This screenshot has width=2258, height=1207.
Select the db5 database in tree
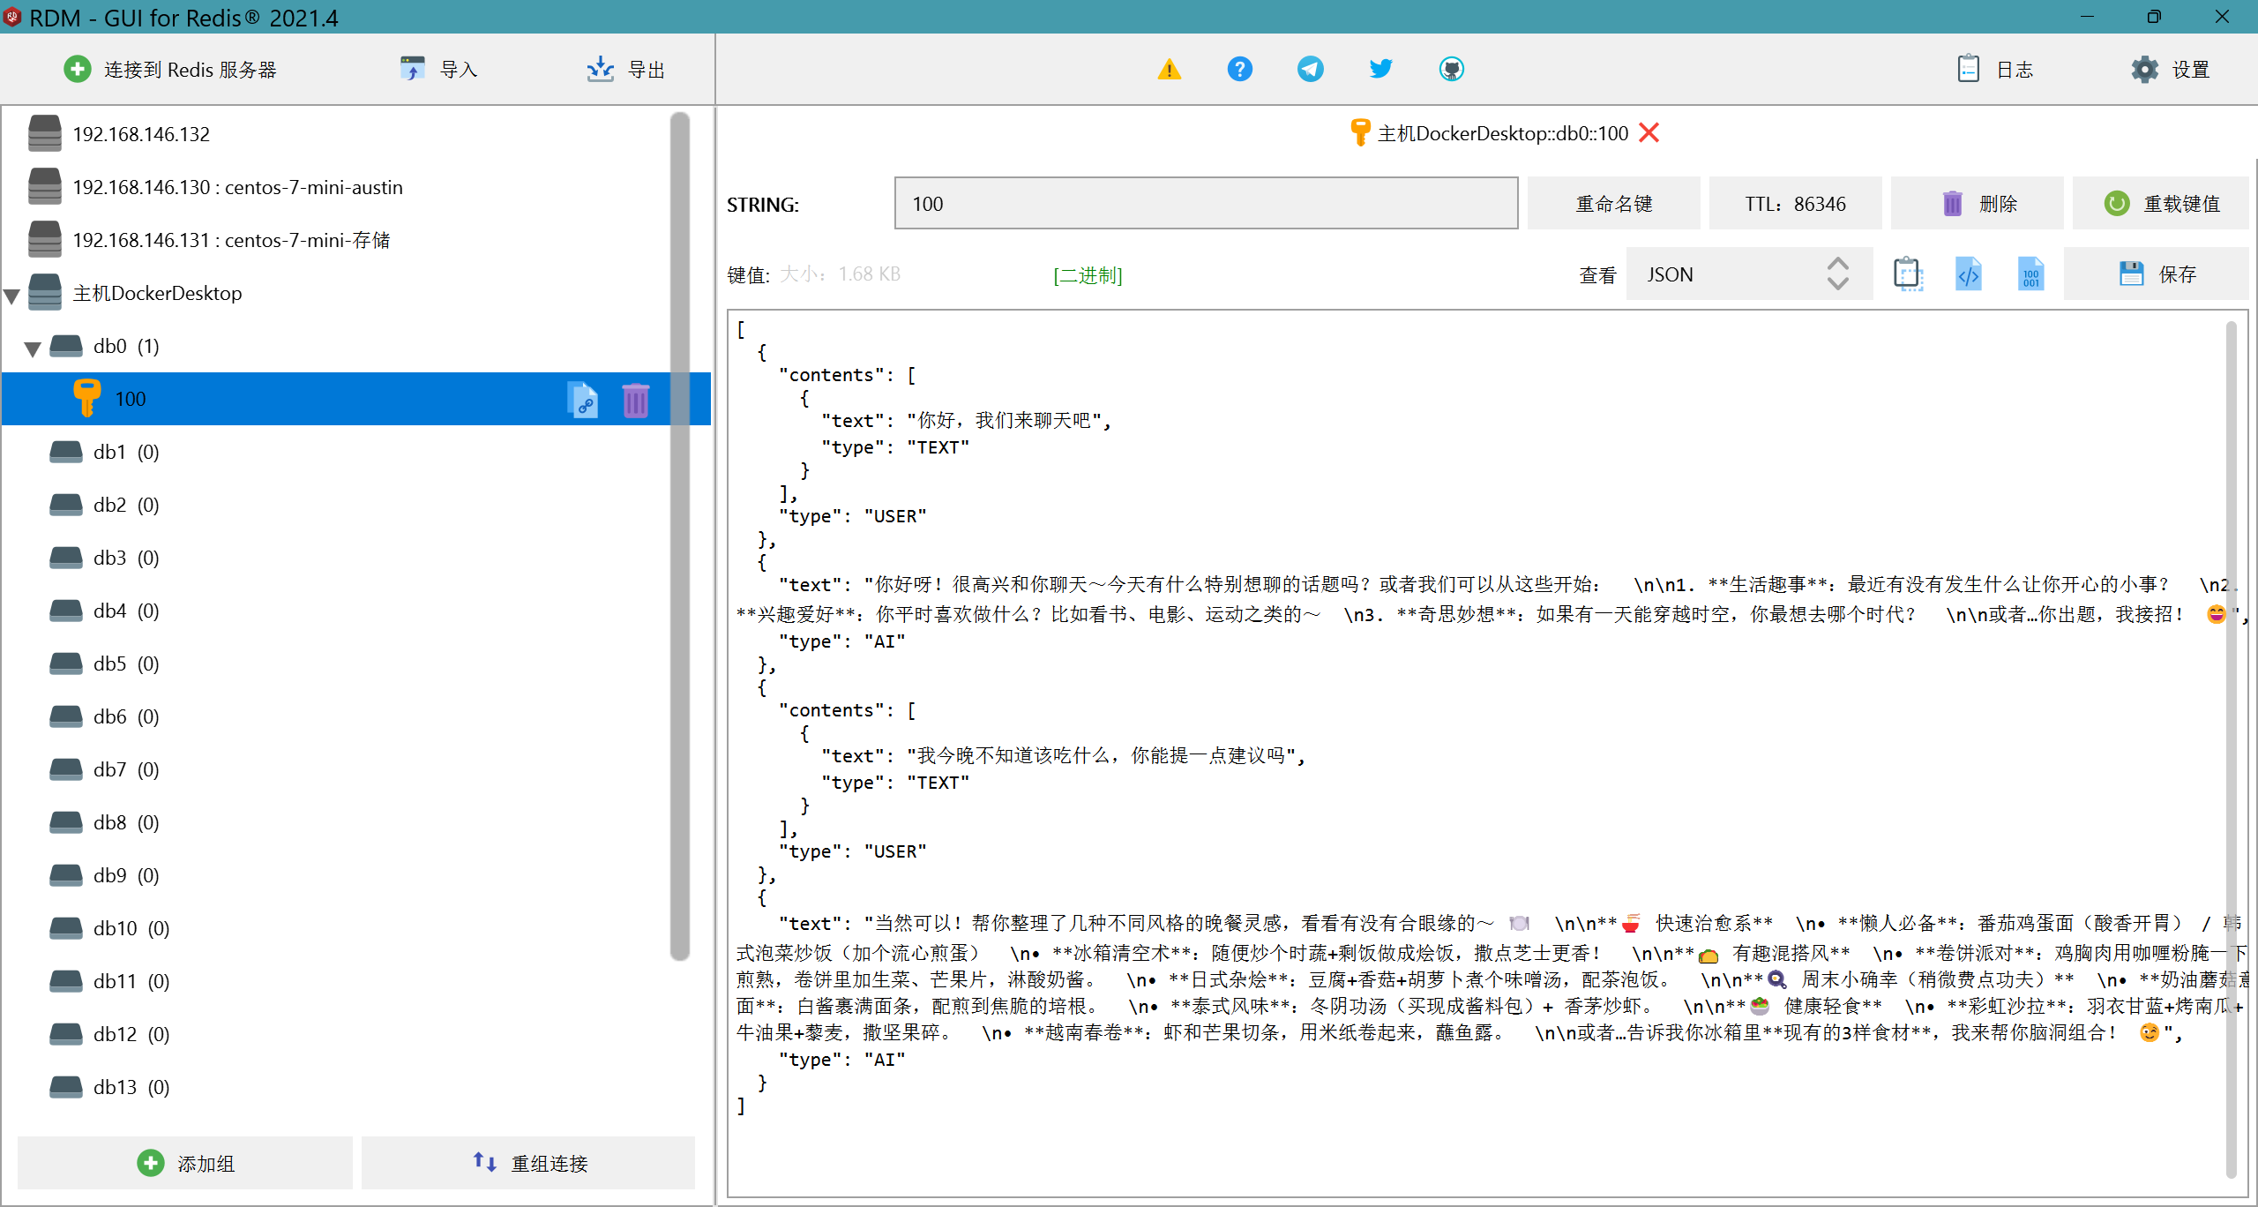pos(126,663)
